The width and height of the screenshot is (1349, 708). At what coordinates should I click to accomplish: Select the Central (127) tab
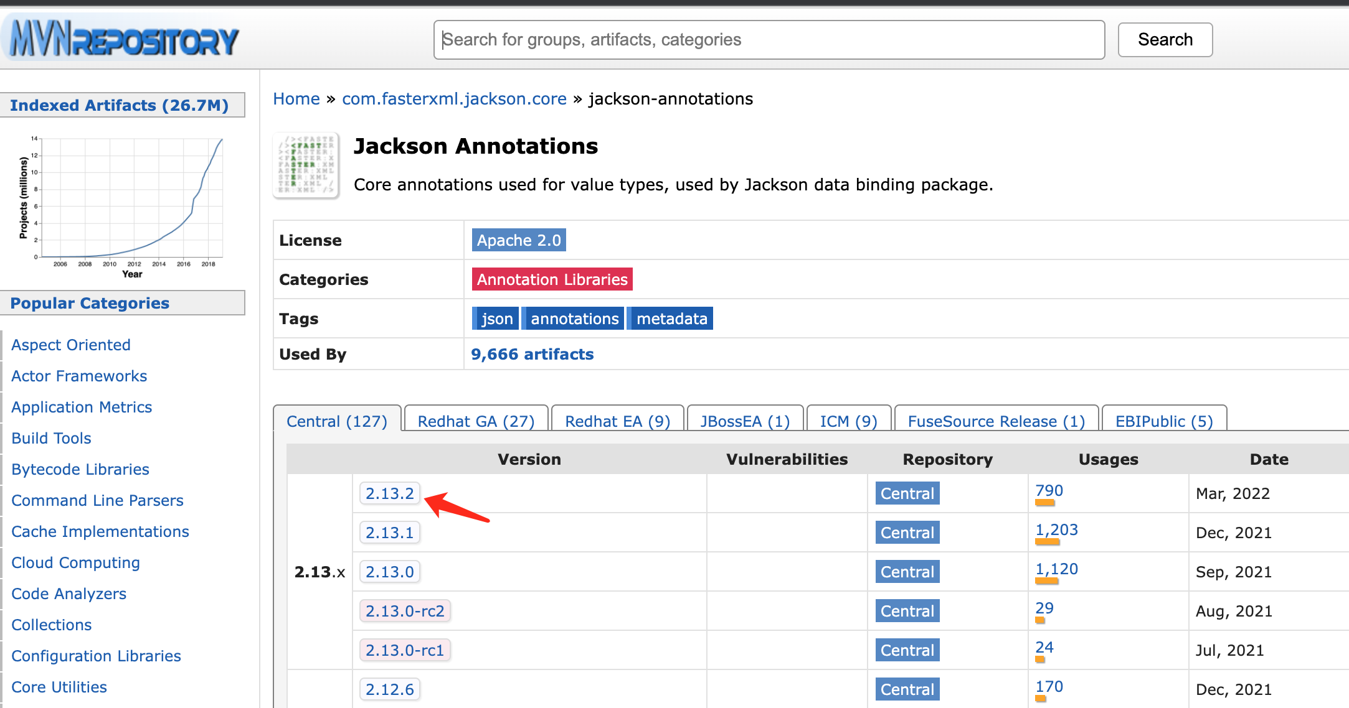point(337,421)
